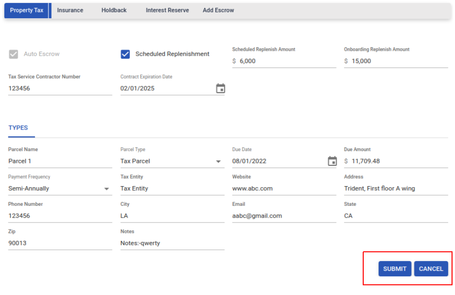This screenshot has width=455, height=295.
Task: Select the TYPES section tab
Action: click(18, 128)
